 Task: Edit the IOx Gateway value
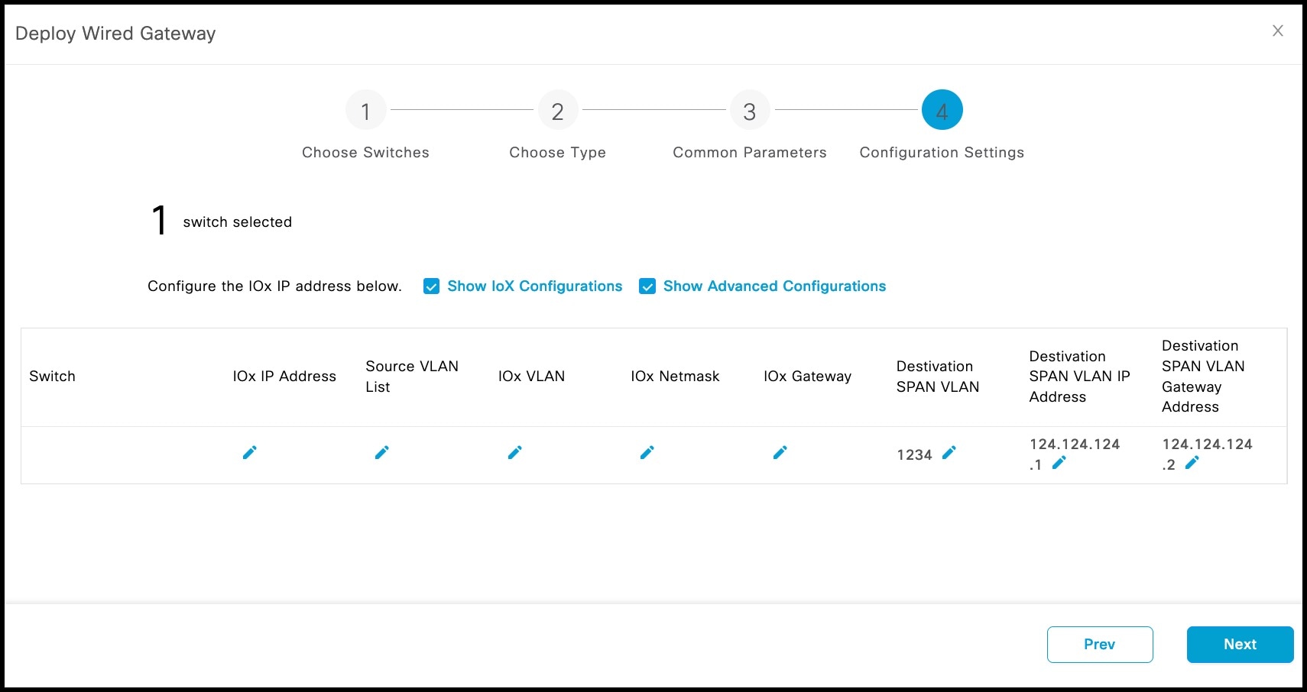pos(780,452)
